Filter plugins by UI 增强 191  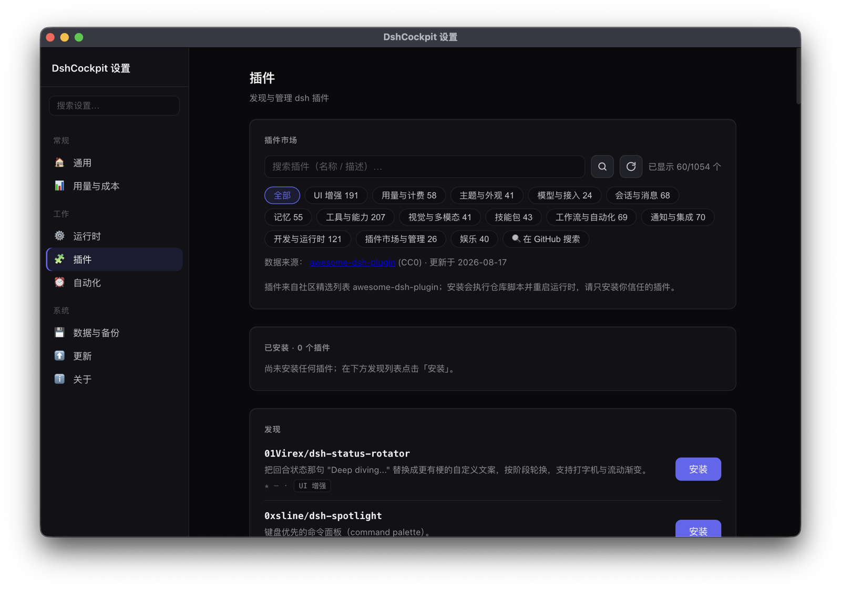click(x=336, y=195)
